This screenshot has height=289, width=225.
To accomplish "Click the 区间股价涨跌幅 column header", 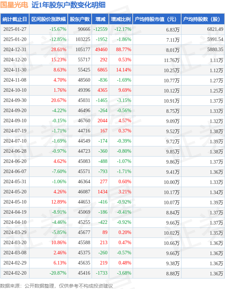I will coord(48,19).
